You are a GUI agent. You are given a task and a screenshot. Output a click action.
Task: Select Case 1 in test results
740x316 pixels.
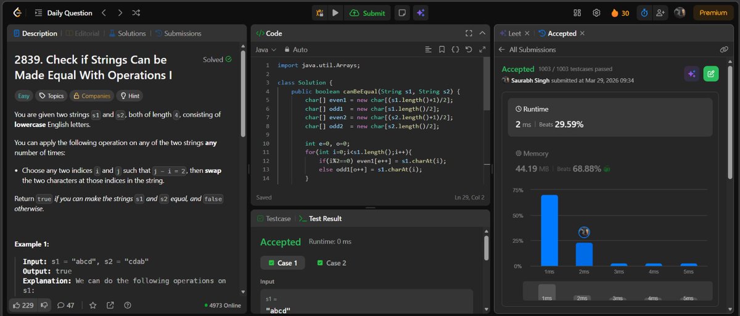[x=282, y=263]
